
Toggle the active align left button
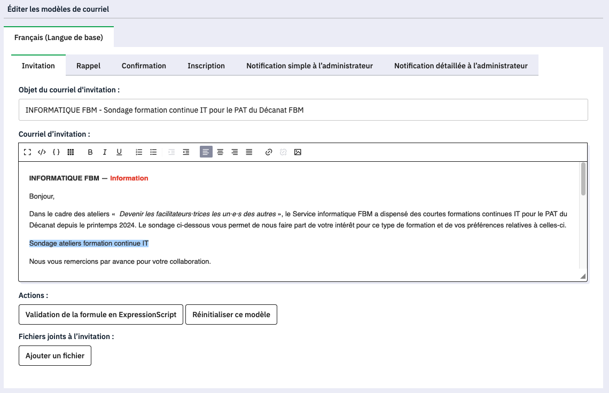(x=206, y=152)
